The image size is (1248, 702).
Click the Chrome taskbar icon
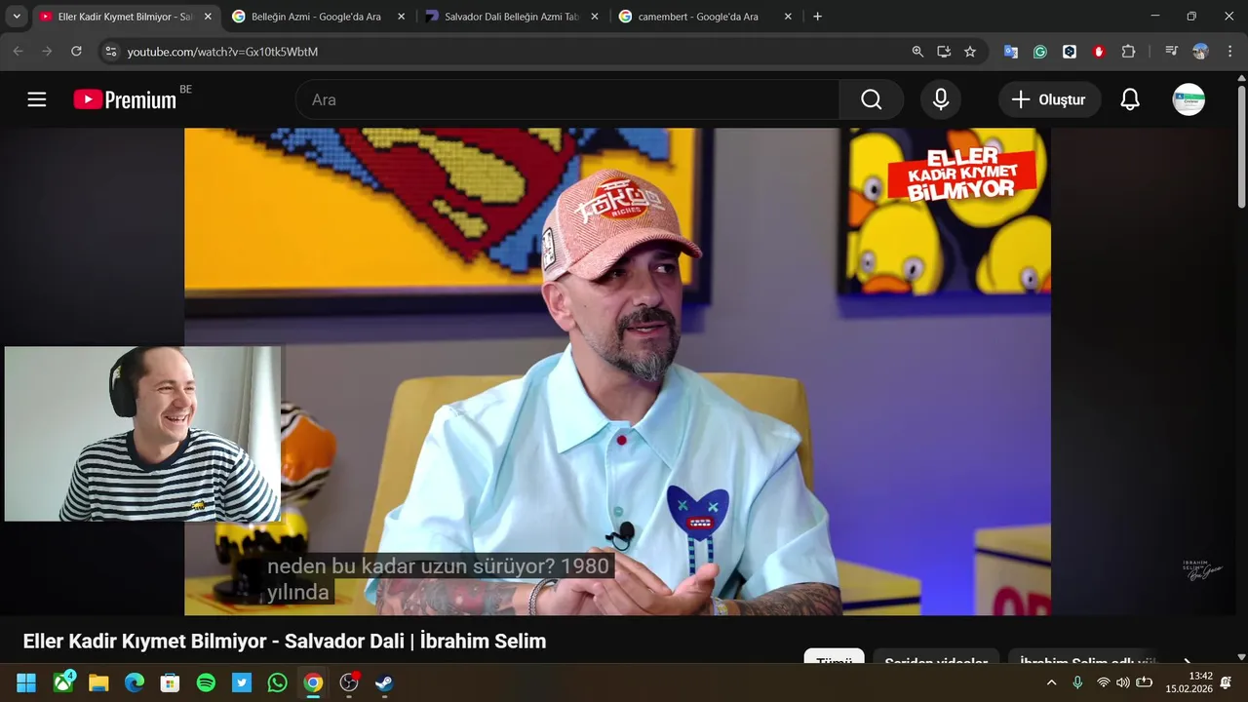click(313, 682)
